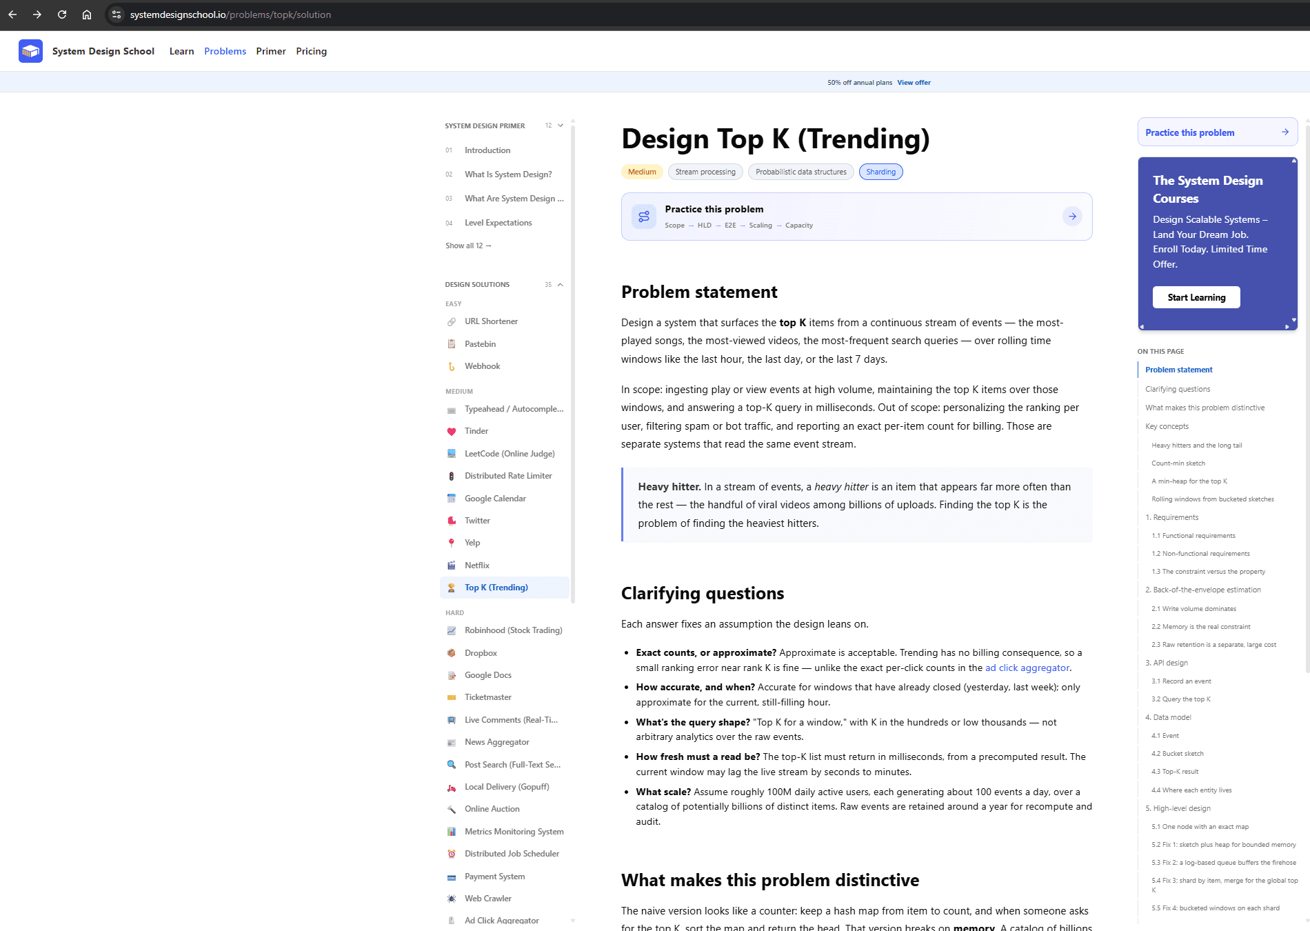
Task: Select the Medium difficulty tag
Action: (x=642, y=172)
